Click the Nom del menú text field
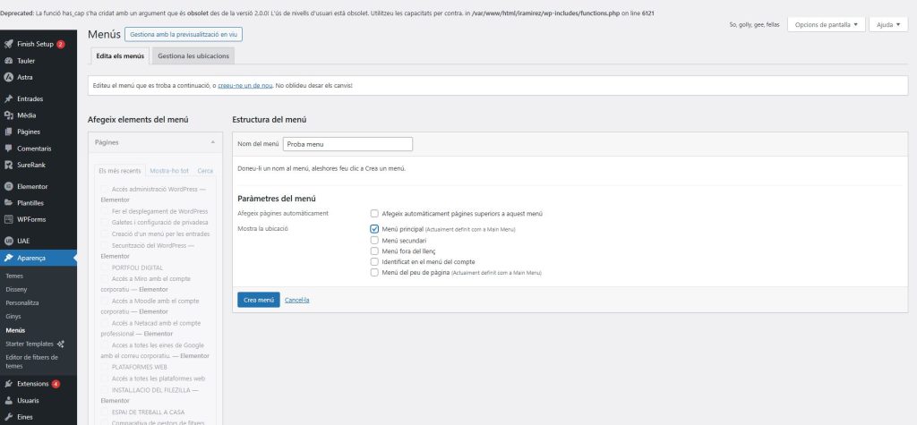 point(347,144)
